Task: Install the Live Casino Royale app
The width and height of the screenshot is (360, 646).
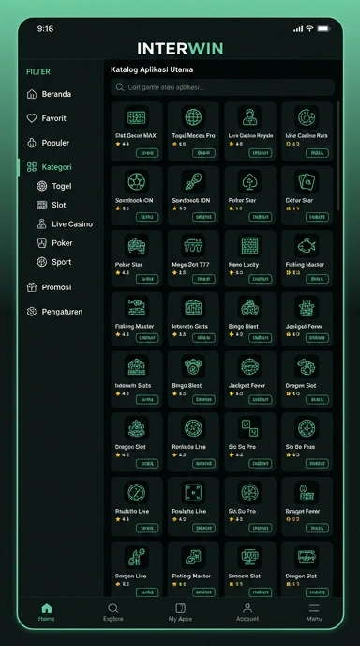Action: (x=260, y=153)
